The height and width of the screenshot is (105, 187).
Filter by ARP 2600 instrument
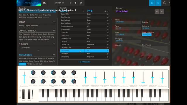[27, 58]
